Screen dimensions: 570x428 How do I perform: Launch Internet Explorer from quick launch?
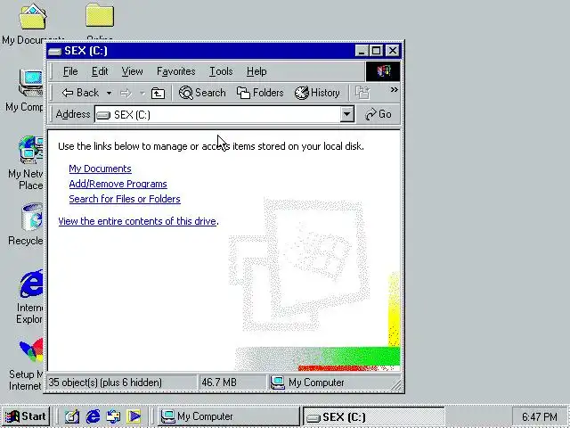(93, 416)
